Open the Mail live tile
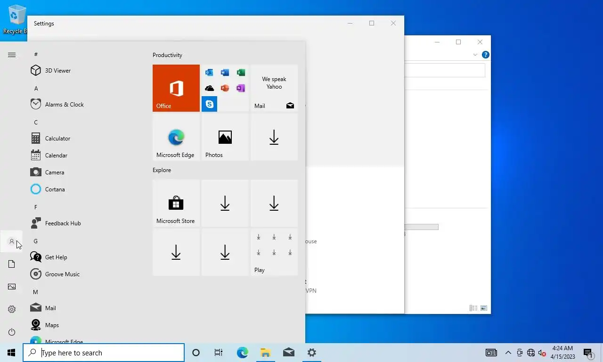 pos(274,88)
